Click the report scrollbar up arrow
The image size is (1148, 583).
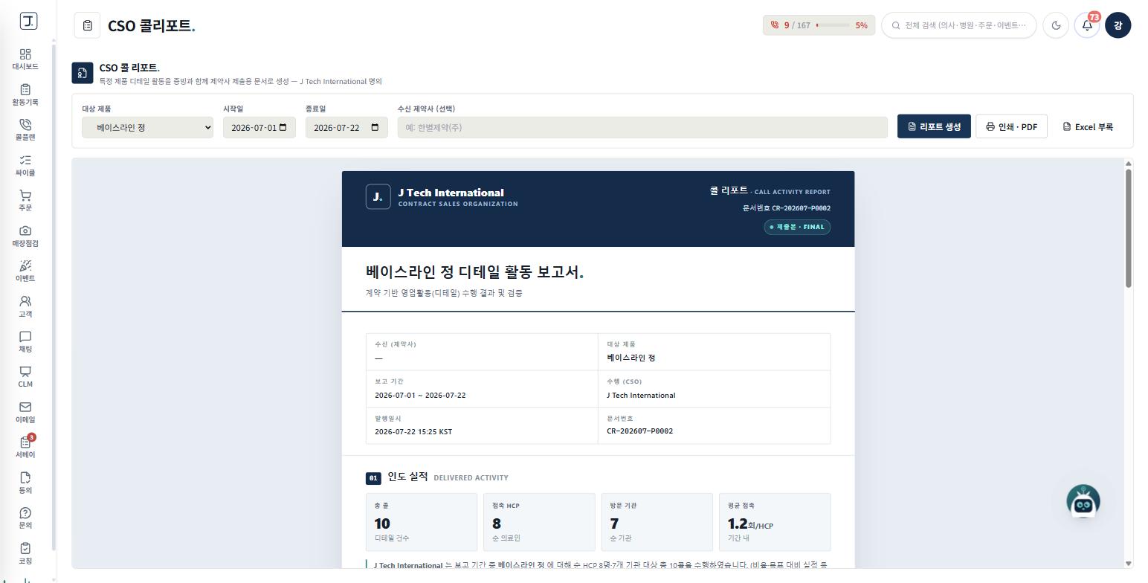[1129, 163]
